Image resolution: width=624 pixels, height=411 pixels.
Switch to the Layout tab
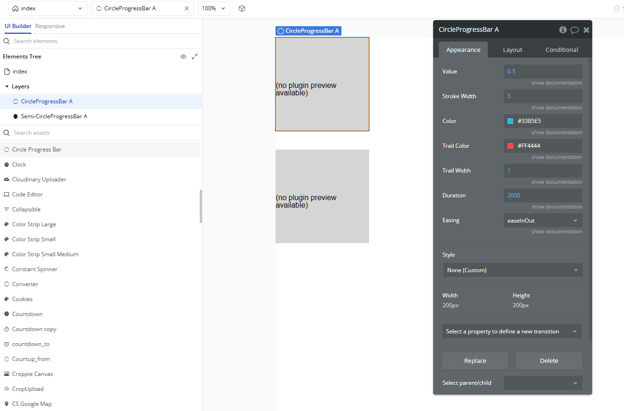(x=513, y=50)
